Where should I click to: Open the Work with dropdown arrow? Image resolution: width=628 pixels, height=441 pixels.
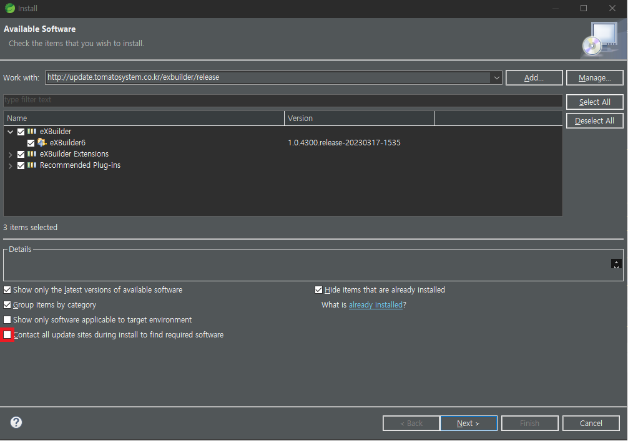(x=497, y=77)
